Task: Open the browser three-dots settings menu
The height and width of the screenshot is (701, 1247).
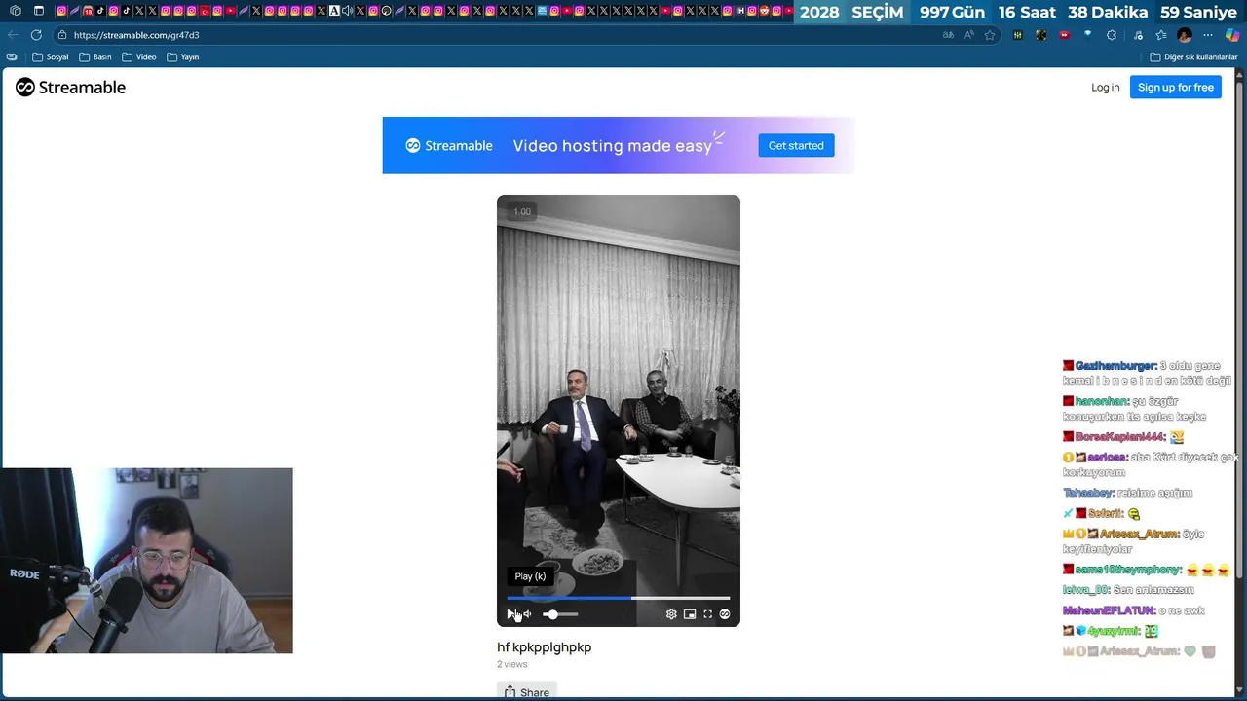Action: 1209,35
